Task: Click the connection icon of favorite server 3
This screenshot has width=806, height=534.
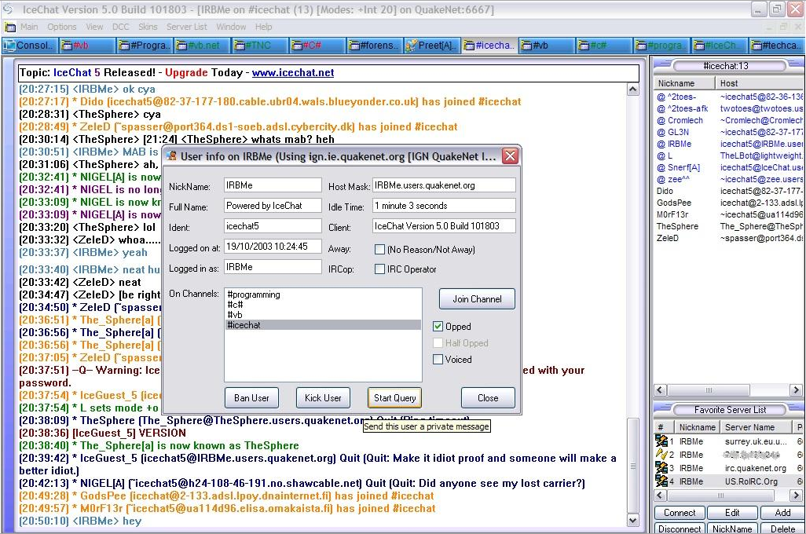Action: click(661, 468)
